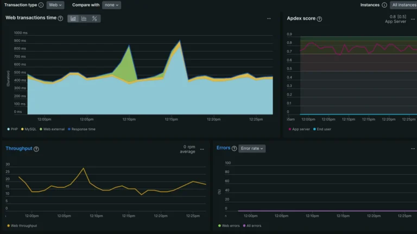The image size is (417, 234).
Task: Toggle the Web external legend series
Action: point(52,129)
